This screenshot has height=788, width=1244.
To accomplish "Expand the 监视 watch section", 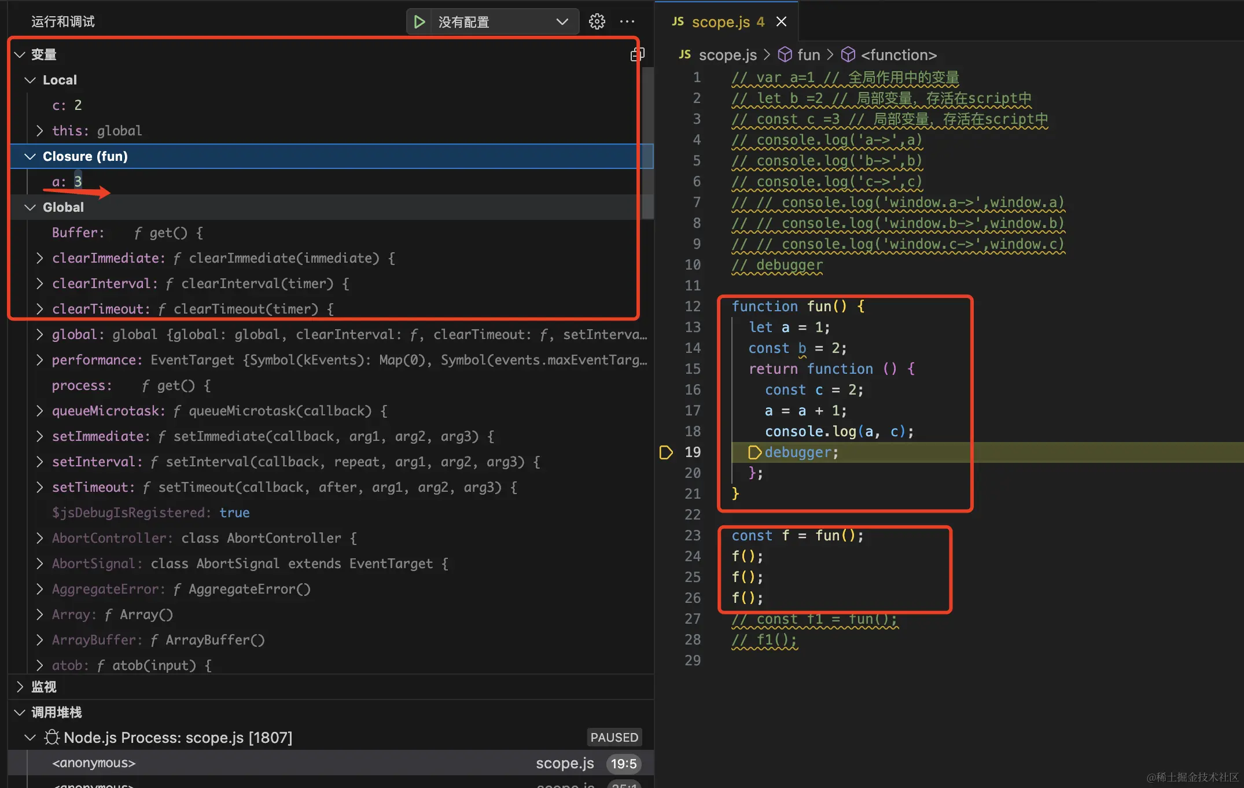I will tap(20, 687).
